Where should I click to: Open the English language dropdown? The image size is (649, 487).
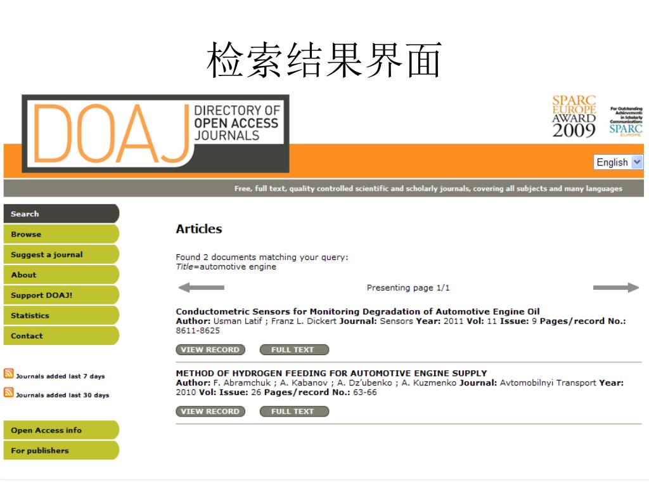(618, 162)
